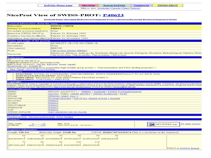Select the CRC64 checksum value
This screenshot has height=158, width=211.
click(x=117, y=132)
